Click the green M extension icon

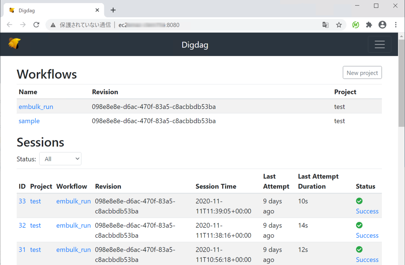click(x=355, y=25)
